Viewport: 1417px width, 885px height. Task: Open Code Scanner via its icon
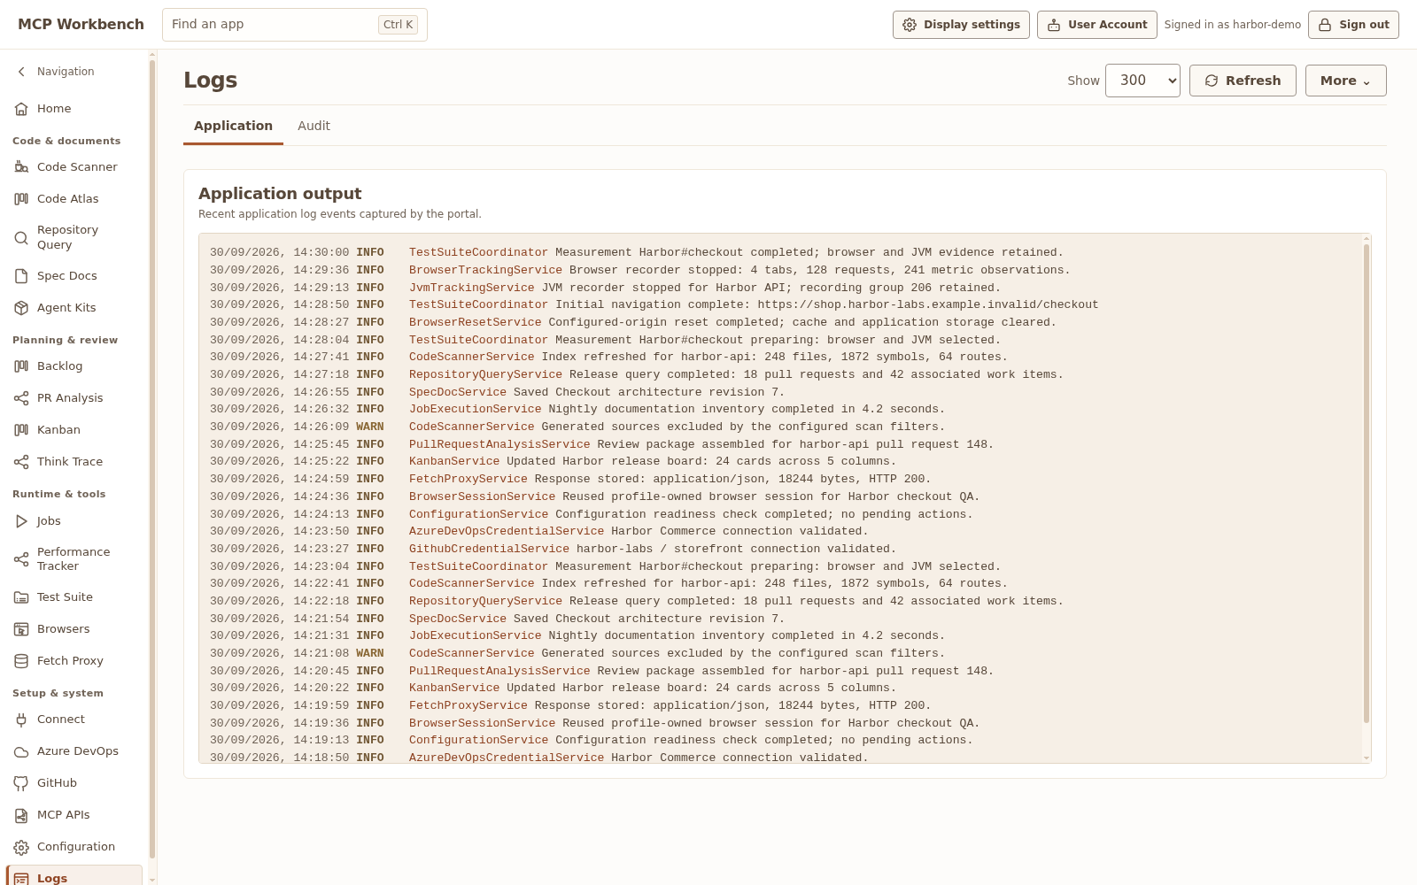(x=21, y=167)
